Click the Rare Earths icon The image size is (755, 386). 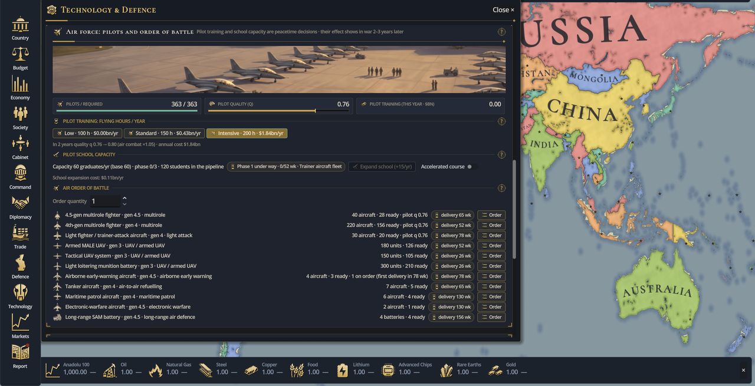(447, 370)
